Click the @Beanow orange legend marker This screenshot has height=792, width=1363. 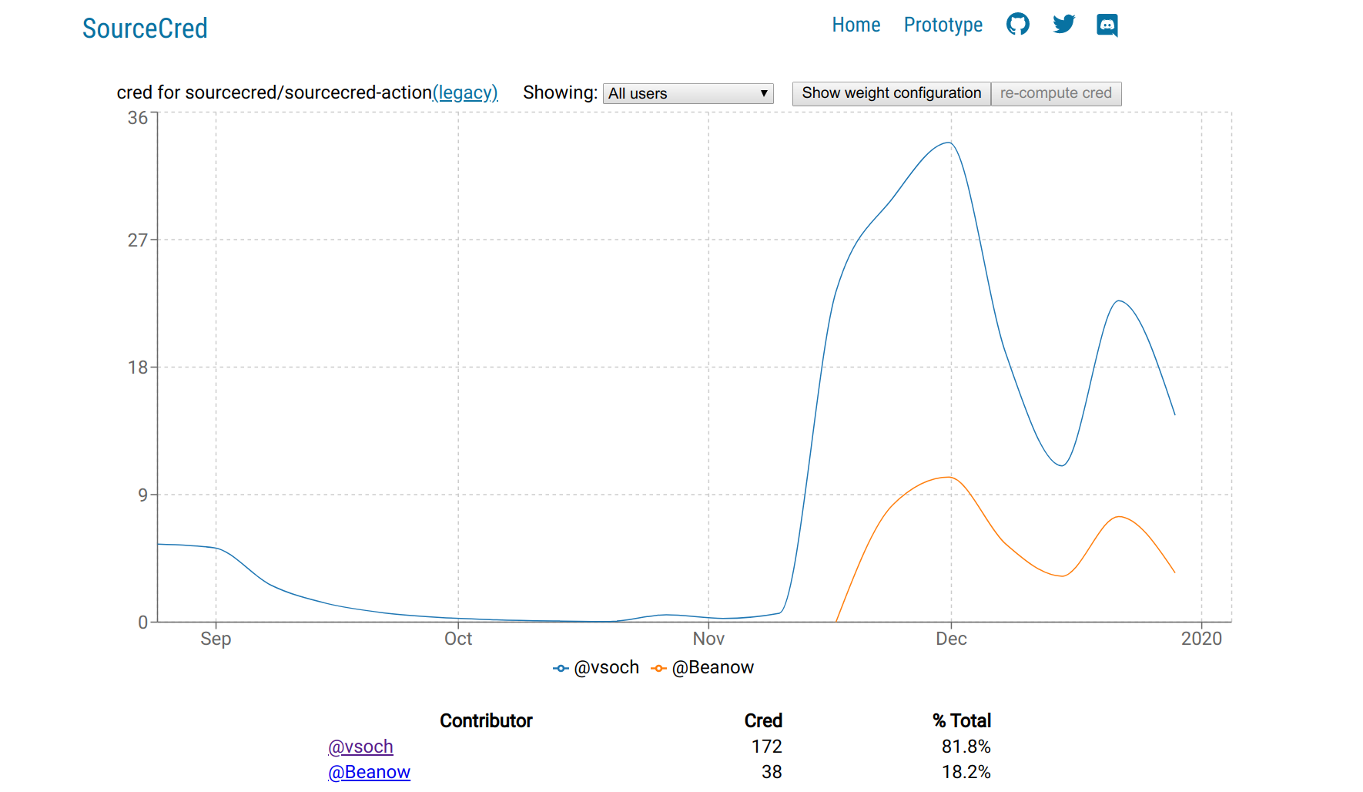658,668
